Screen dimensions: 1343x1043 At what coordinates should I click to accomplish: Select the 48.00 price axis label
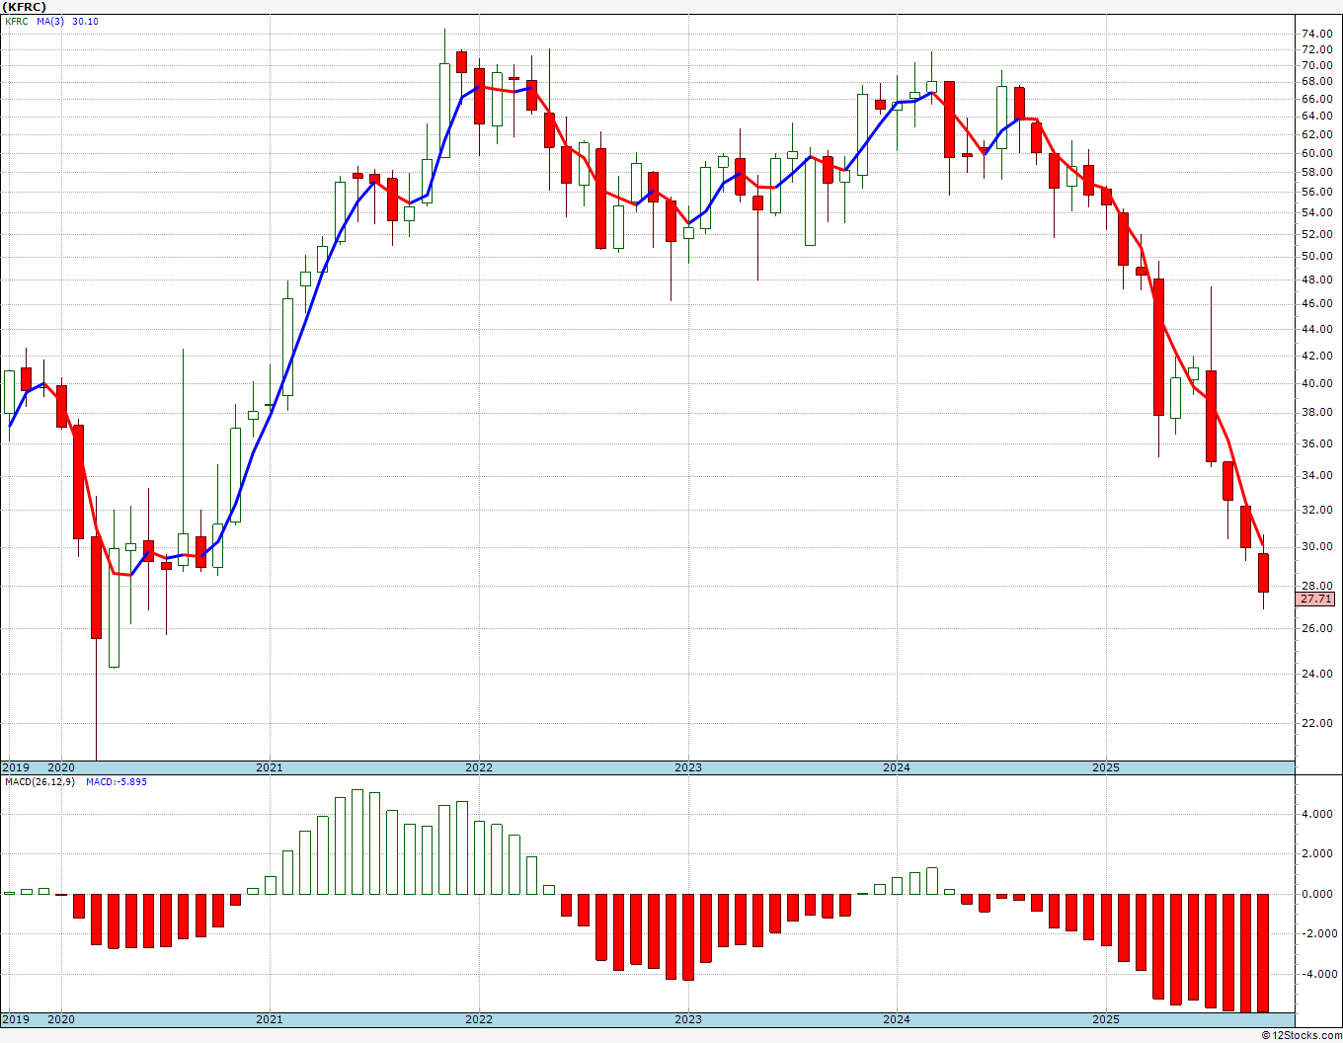click(x=1317, y=280)
